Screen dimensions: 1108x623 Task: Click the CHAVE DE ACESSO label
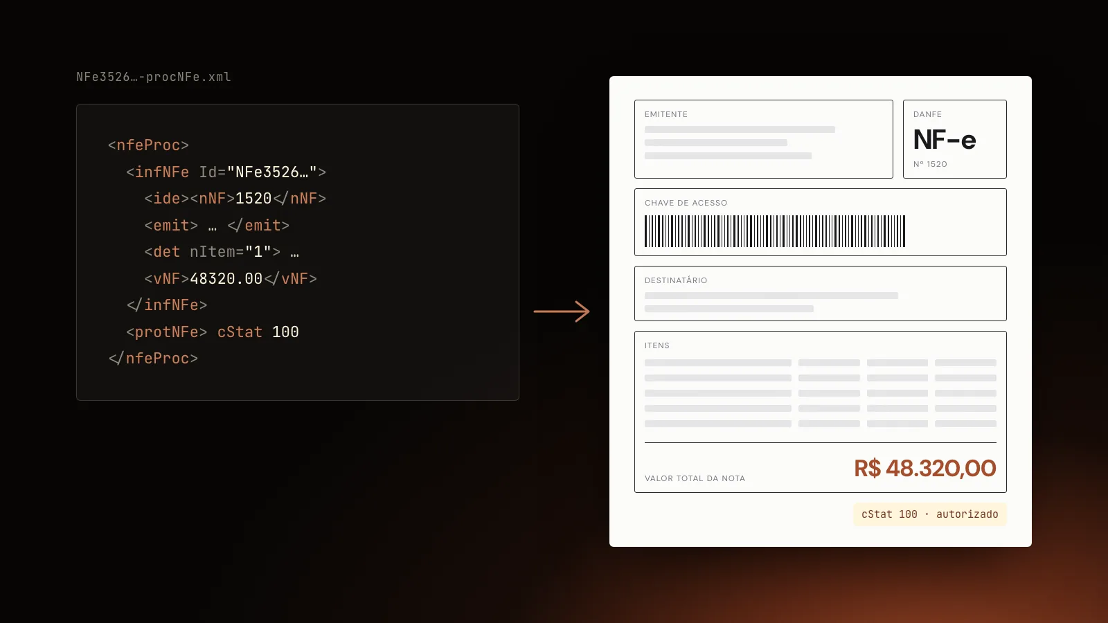coord(686,203)
